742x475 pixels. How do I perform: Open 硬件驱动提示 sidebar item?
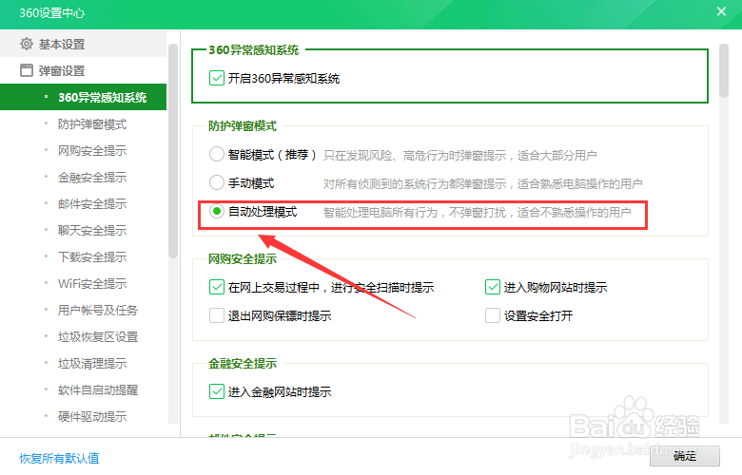click(x=92, y=416)
